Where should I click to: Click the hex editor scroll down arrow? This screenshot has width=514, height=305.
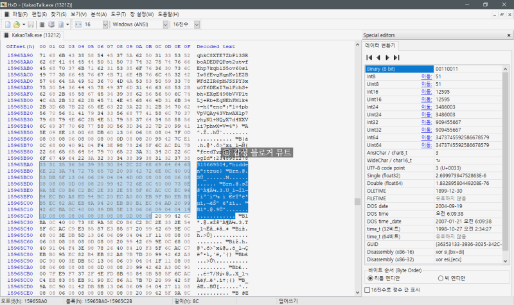tap(357, 293)
